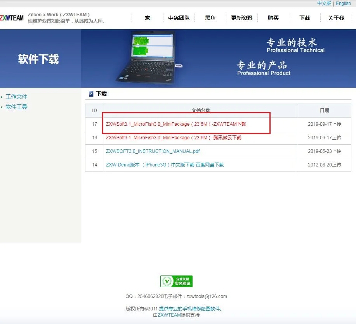Click the ZXWTEAM logo
This screenshot has height=324, width=356.
[x=12, y=18]
